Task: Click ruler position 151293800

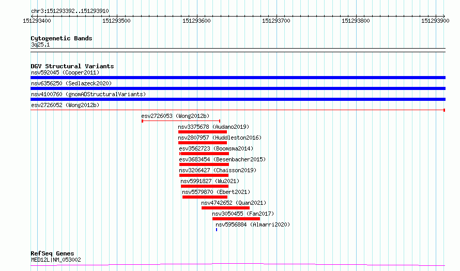Action: click(356, 21)
